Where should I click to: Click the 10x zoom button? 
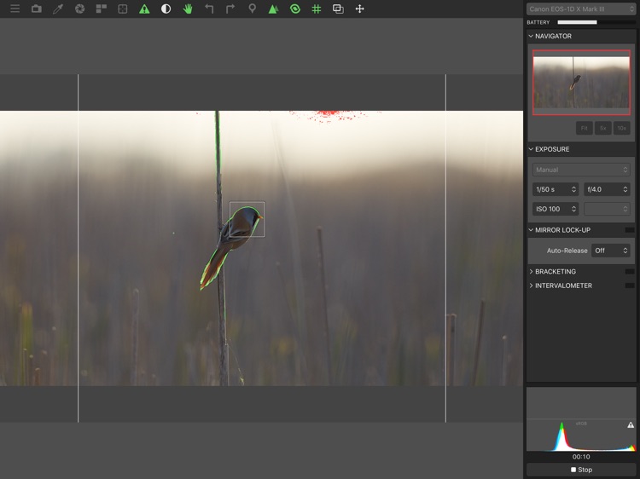point(621,128)
